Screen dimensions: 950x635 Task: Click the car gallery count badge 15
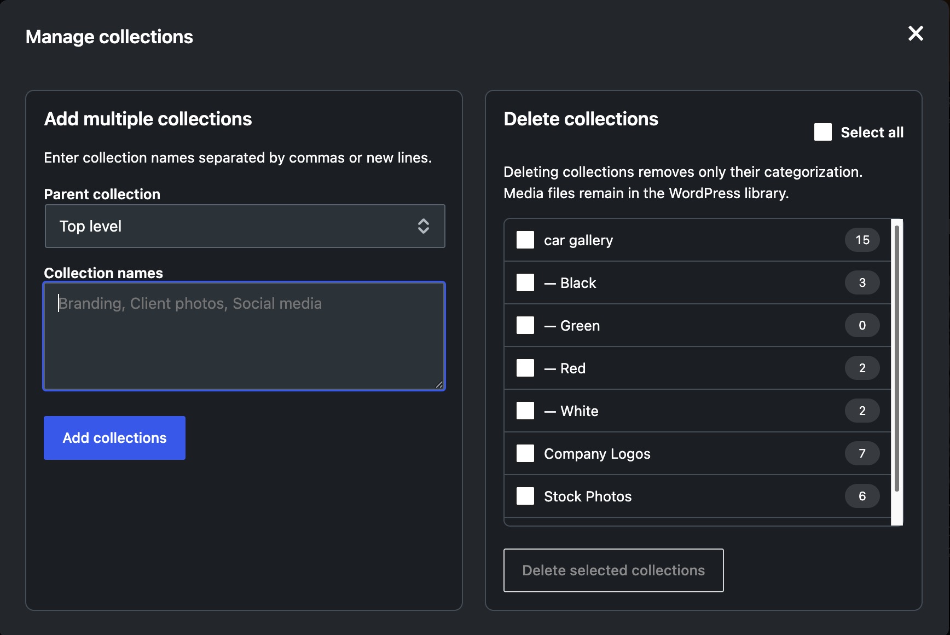pos(862,240)
